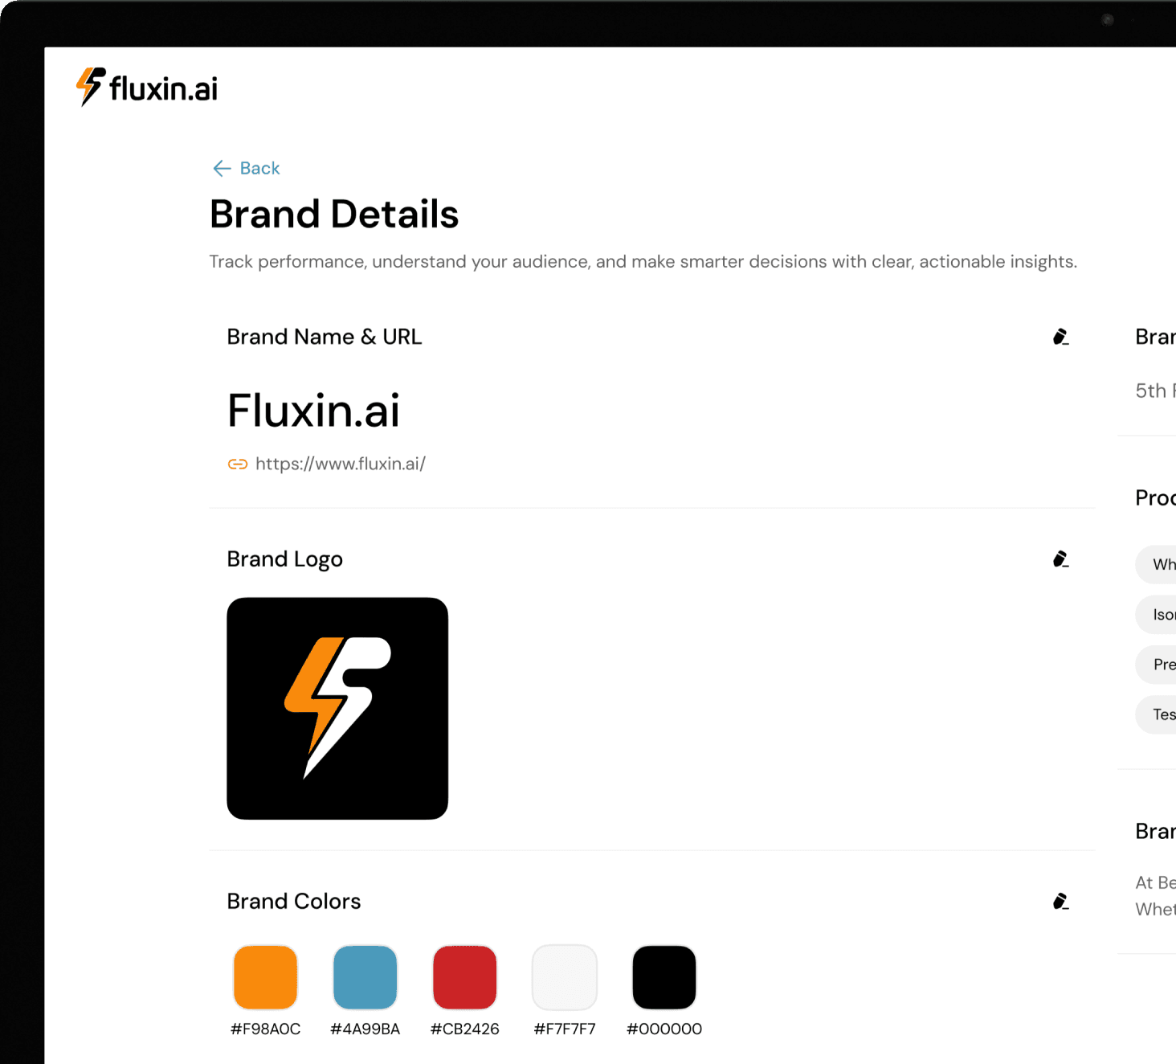Click the Brand Details heading
This screenshot has width=1176, height=1064.
pyautogui.click(x=334, y=214)
